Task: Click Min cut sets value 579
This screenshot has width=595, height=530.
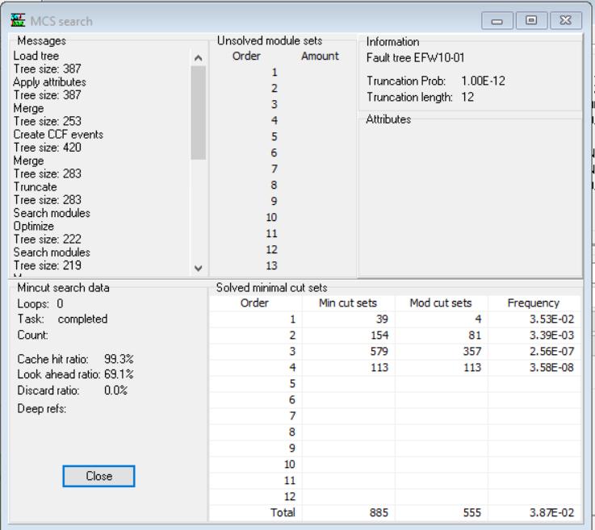Action: (379, 352)
